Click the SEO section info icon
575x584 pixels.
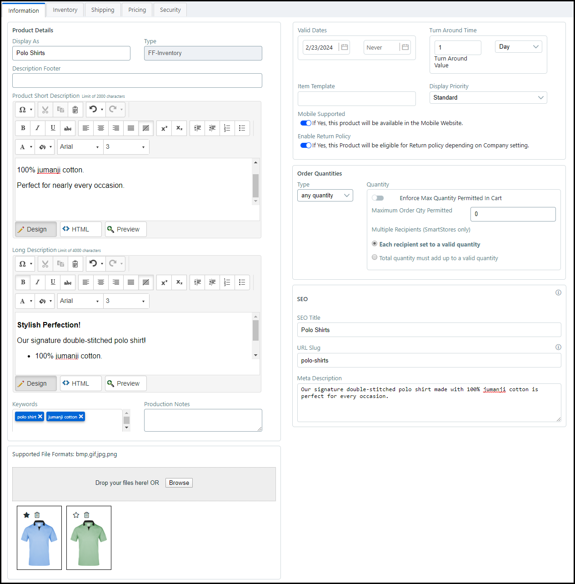[558, 292]
